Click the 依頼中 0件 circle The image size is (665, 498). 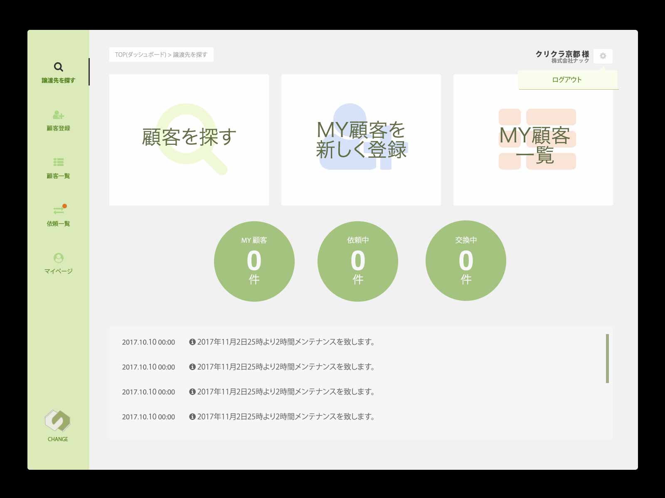[358, 261]
